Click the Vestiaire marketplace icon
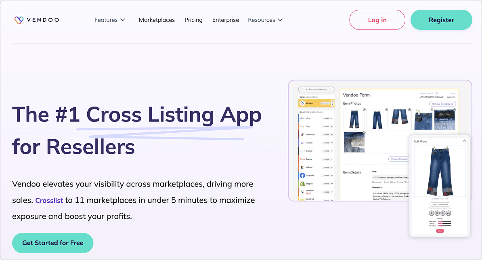Image resolution: width=482 pixels, height=260 pixels. click(x=302, y=192)
